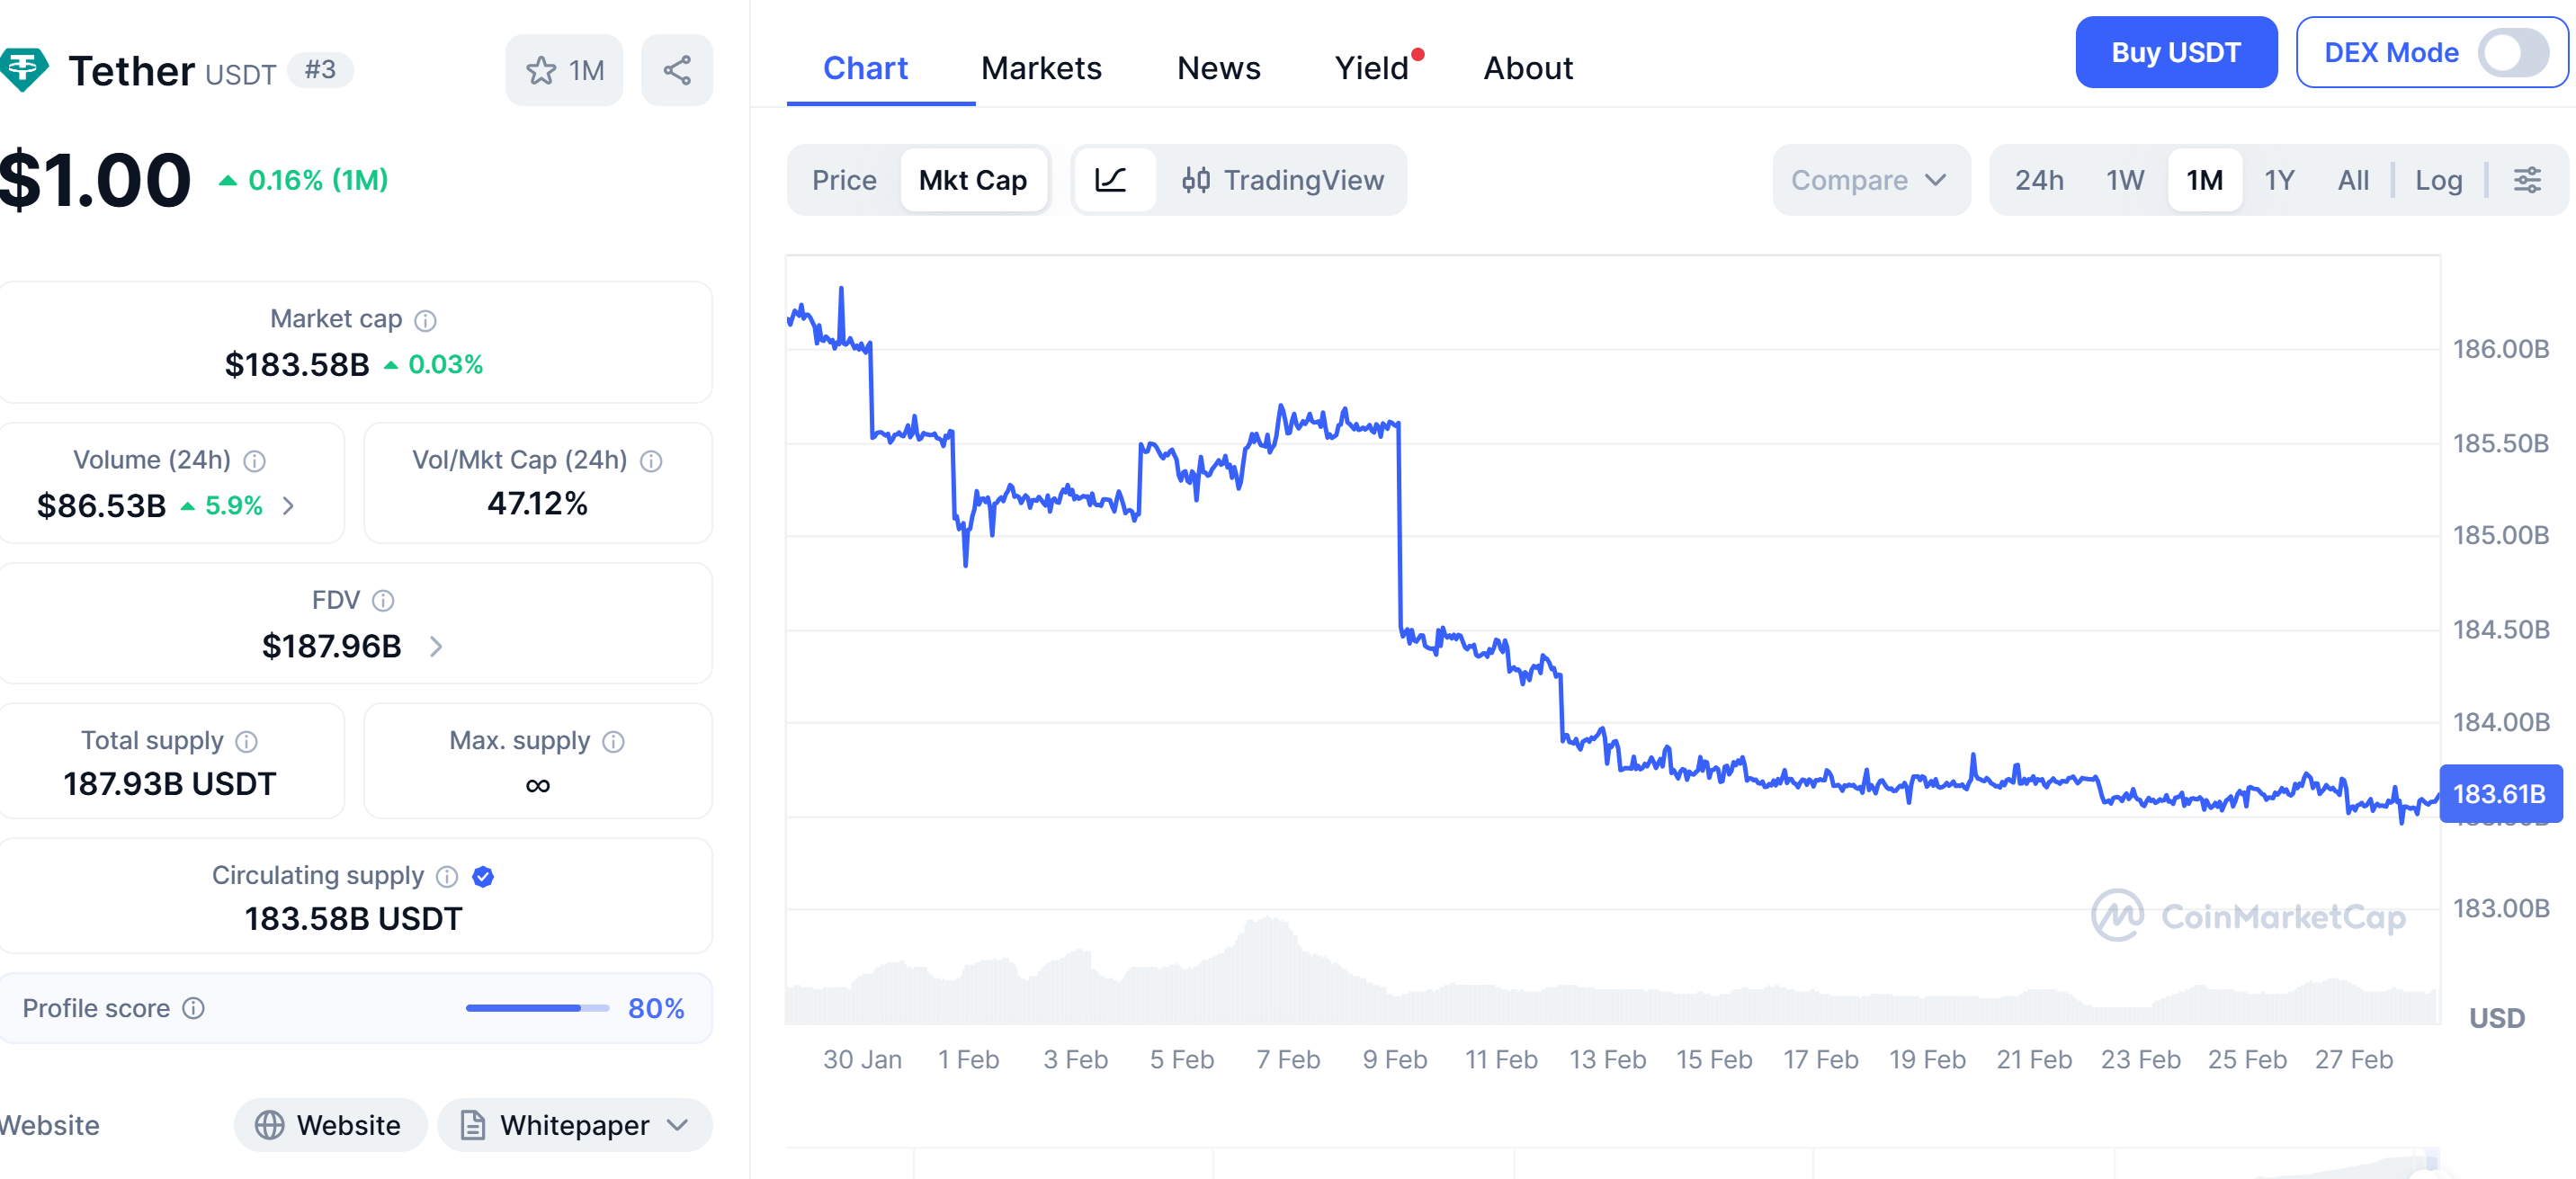
Task: Visit the Tether Website link
Action: pos(330,1124)
